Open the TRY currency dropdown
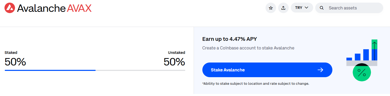Screen dimensions: 390x96 (x=302, y=8)
